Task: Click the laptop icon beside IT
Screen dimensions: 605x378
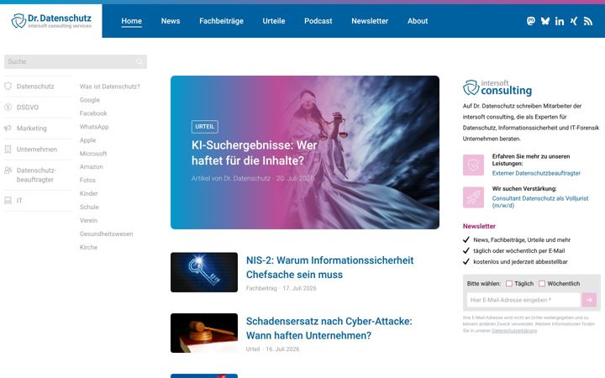Action: 8,201
